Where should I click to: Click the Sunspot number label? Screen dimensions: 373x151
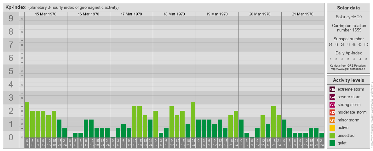coord(348,39)
